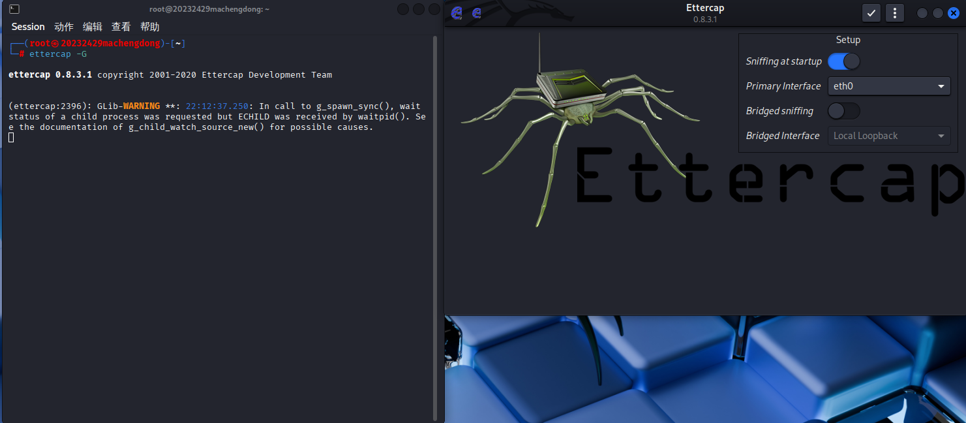The height and width of the screenshot is (423, 966).
Task: Accept setup with the checkmark button
Action: (x=871, y=12)
